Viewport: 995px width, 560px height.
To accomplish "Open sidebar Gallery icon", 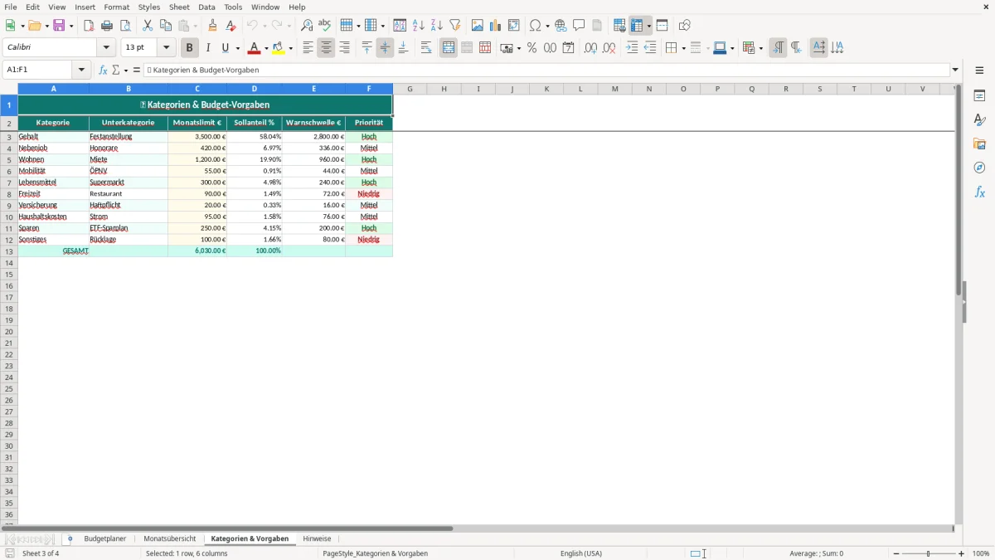I will [x=979, y=144].
